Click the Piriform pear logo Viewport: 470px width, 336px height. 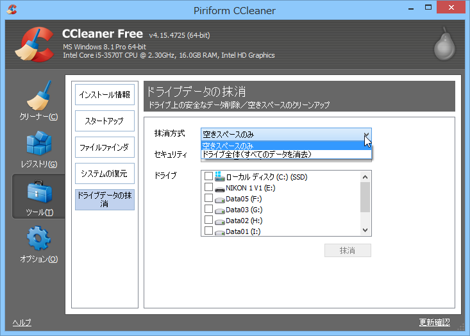coord(444,44)
